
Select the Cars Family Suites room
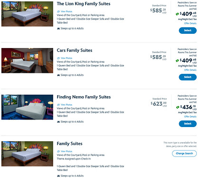pyautogui.click(x=188, y=77)
